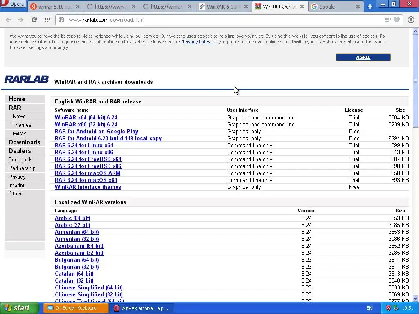The height and width of the screenshot is (314, 419).
Task: Open downloads arrow icon in toolbar
Action: [x=411, y=20]
